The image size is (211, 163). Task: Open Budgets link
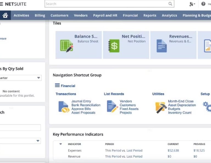[174, 109]
